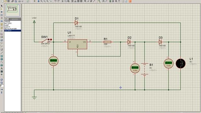Select SW-SPST in the devices list

click(13, 31)
